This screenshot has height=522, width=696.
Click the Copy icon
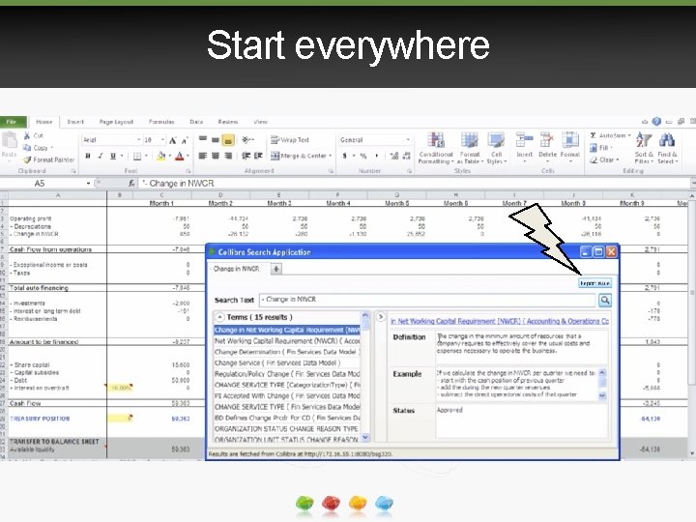(x=27, y=147)
